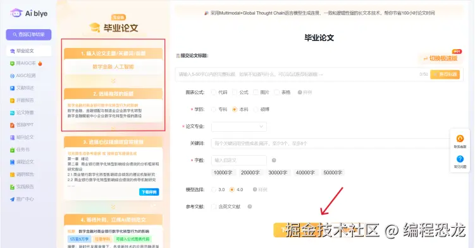475x248 pixels.
Task: Click the 查询订单结果 button
Action: (28, 35)
